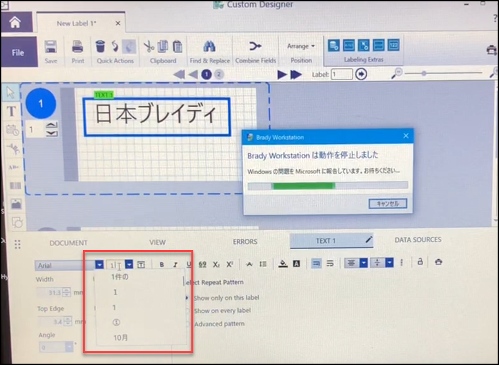Click the pencil edit icon on TEXT 1
This screenshot has height=365, width=499.
click(x=369, y=239)
